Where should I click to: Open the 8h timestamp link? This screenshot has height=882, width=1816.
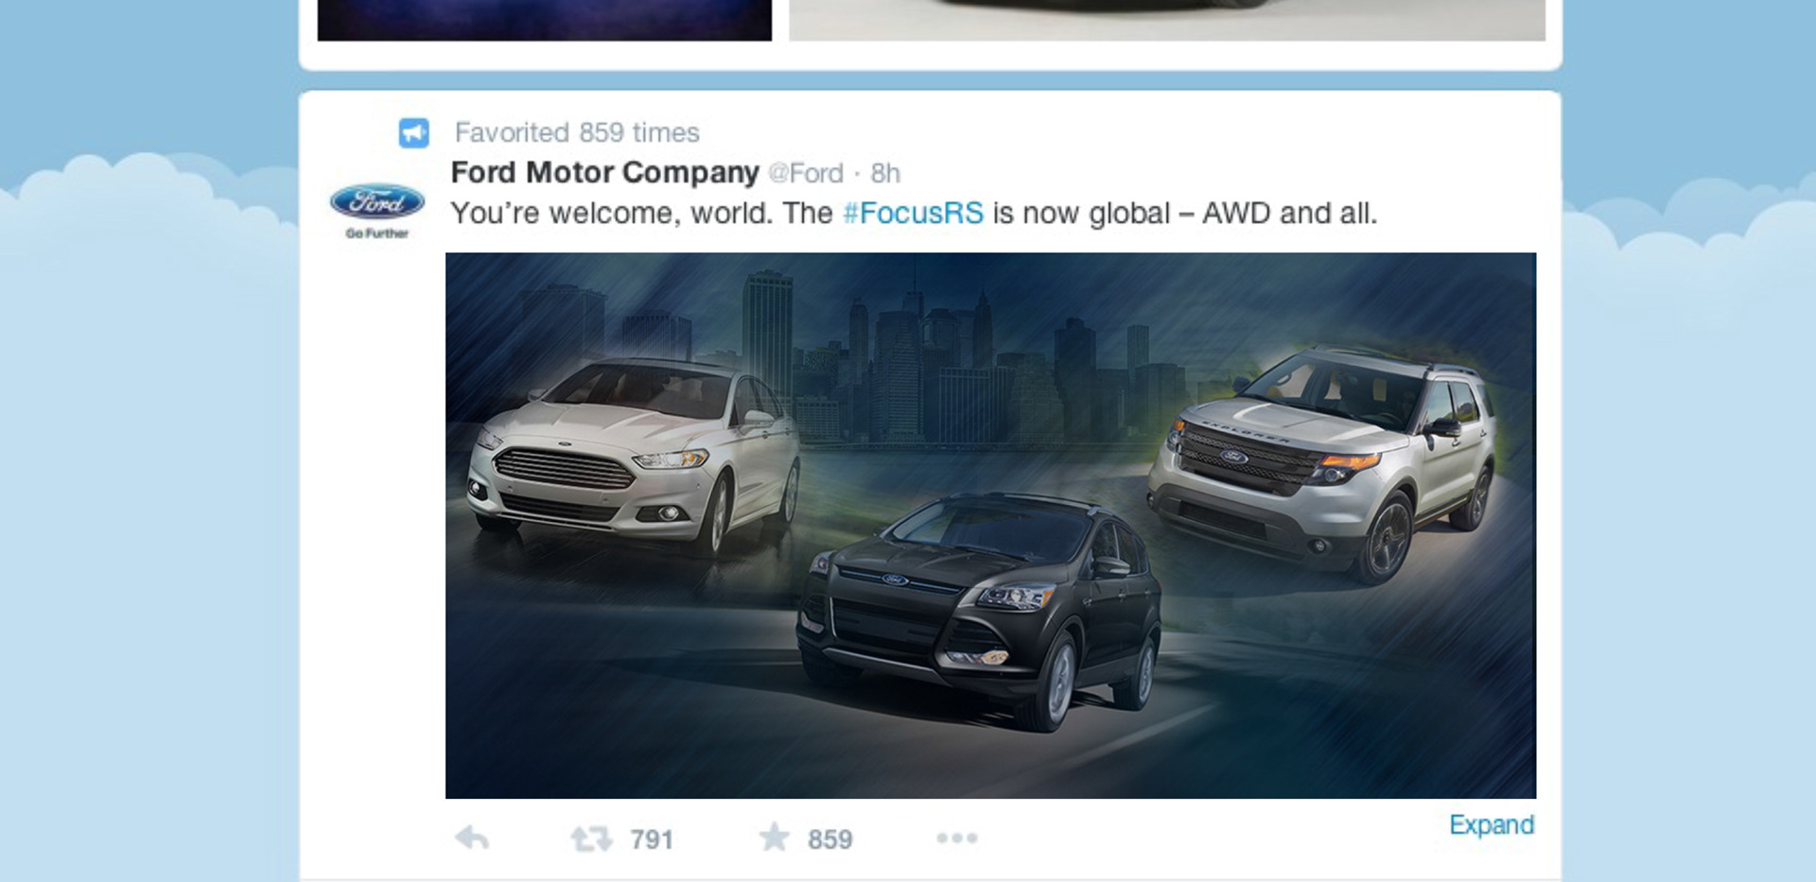coord(885,174)
